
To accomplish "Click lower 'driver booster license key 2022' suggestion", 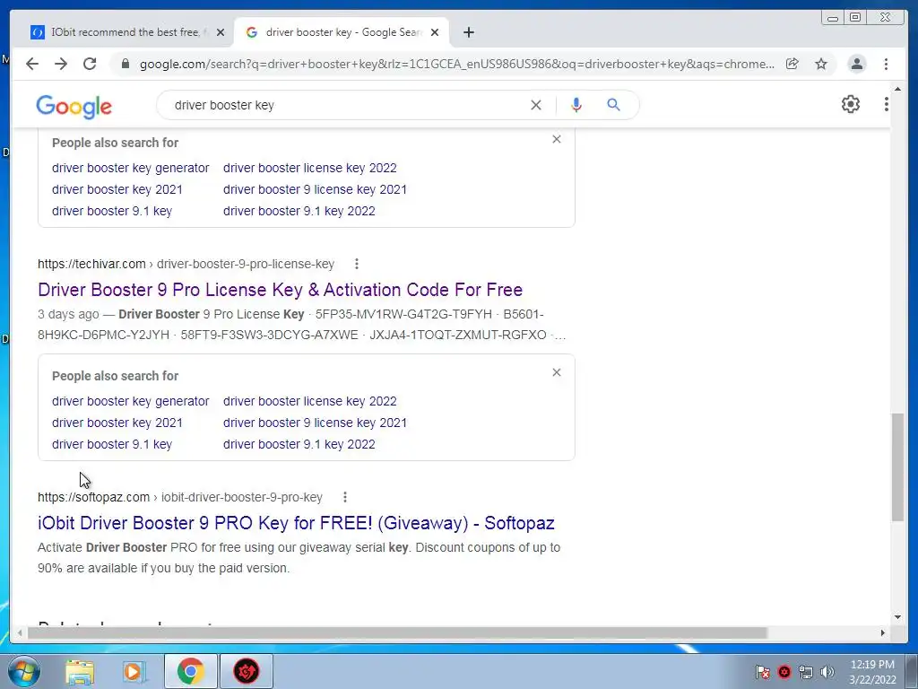I will point(309,401).
